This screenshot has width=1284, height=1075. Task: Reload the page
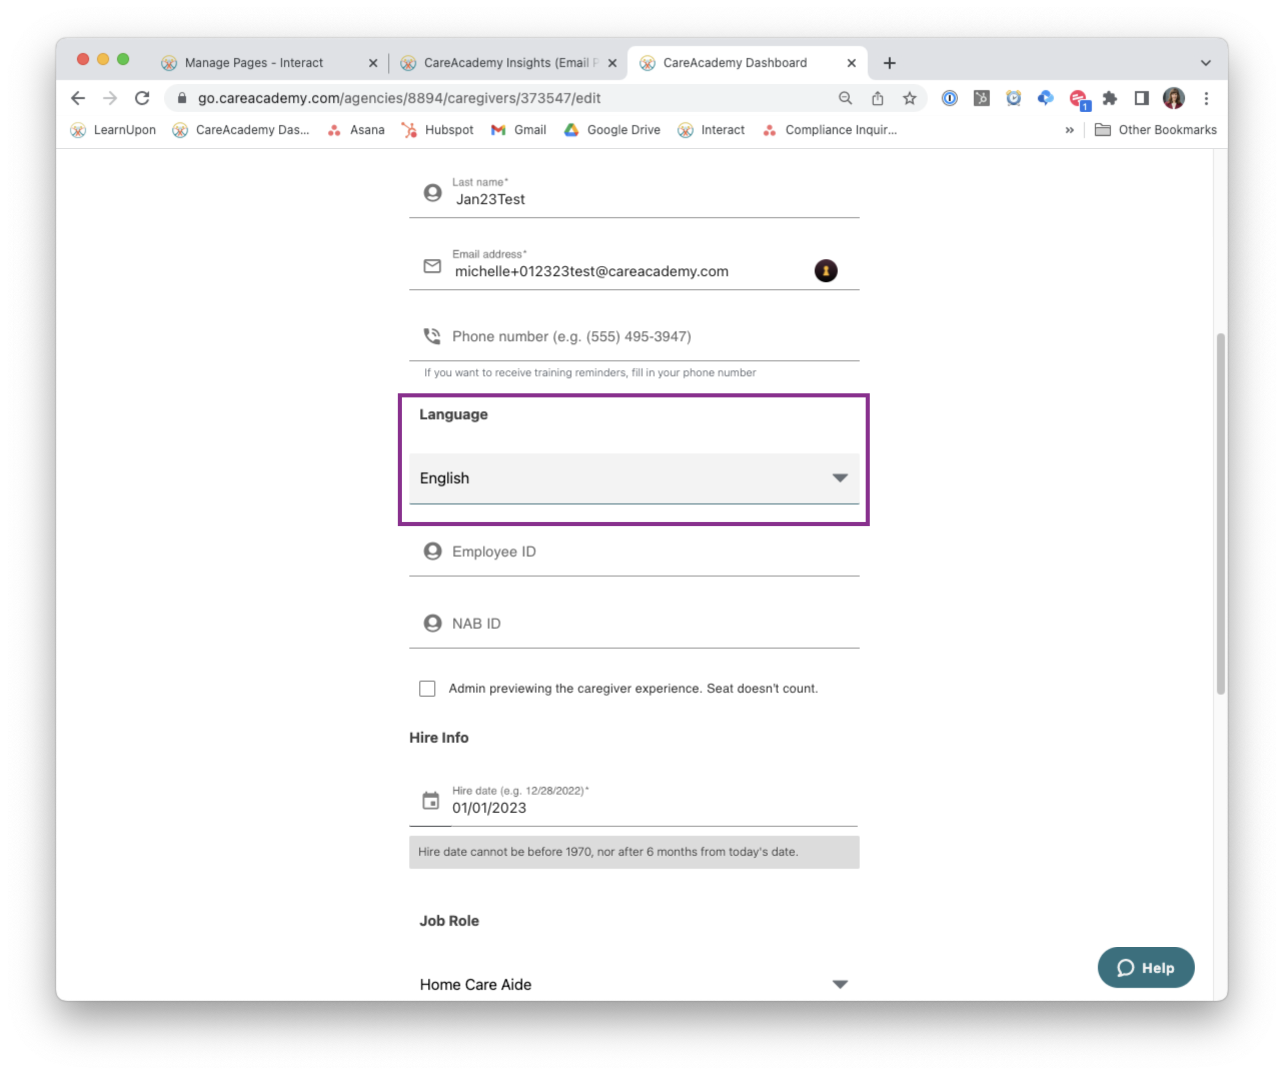point(142,99)
